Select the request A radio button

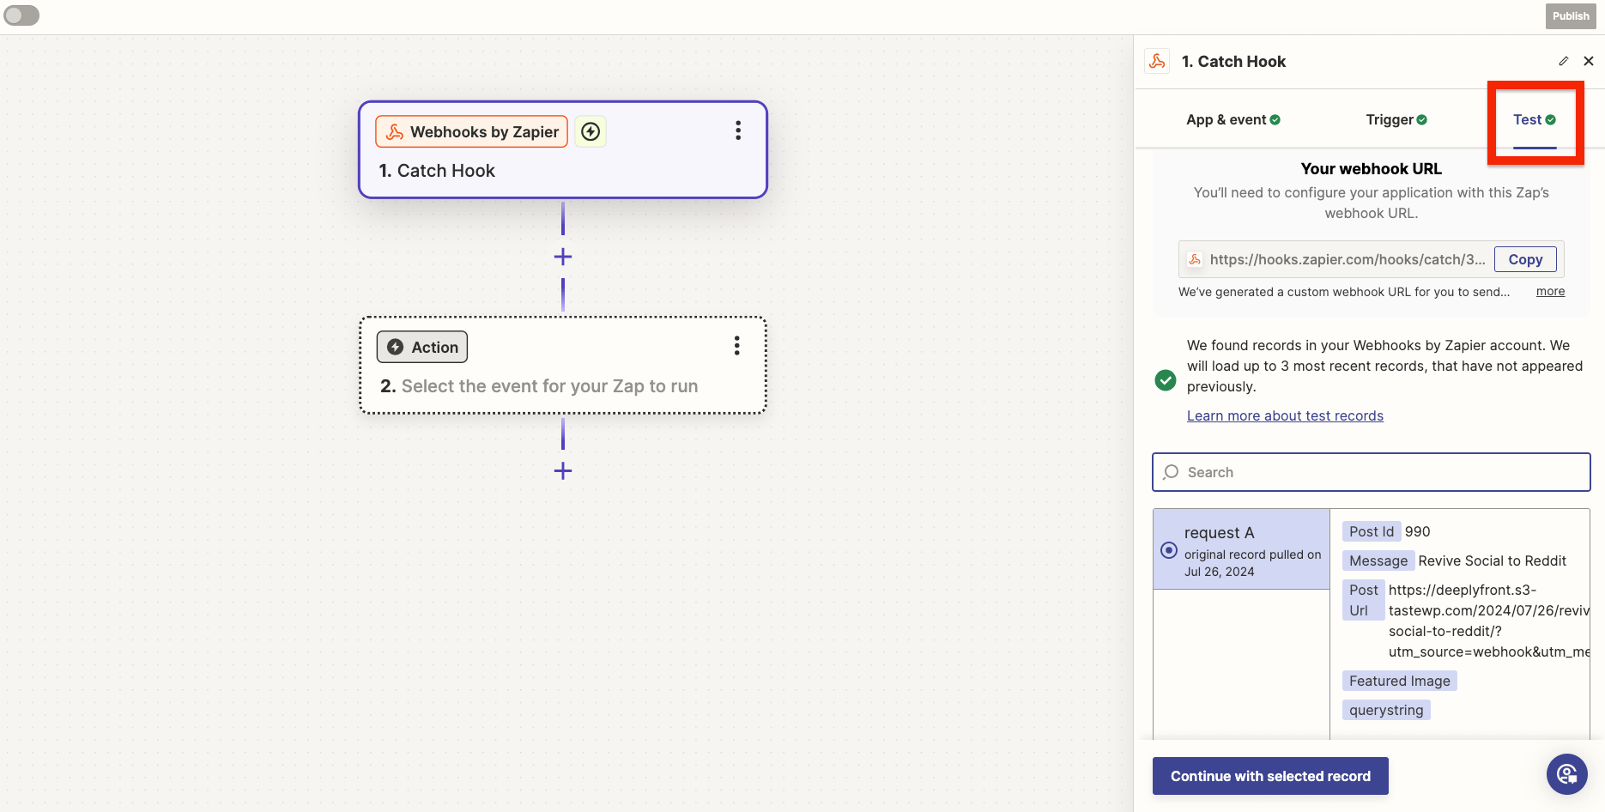[x=1169, y=550]
